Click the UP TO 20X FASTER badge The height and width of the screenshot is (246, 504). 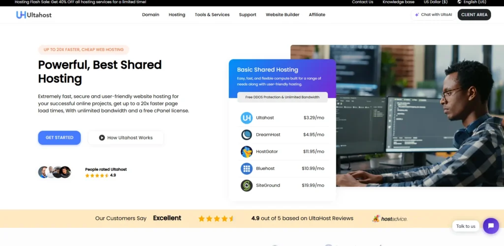(x=84, y=50)
